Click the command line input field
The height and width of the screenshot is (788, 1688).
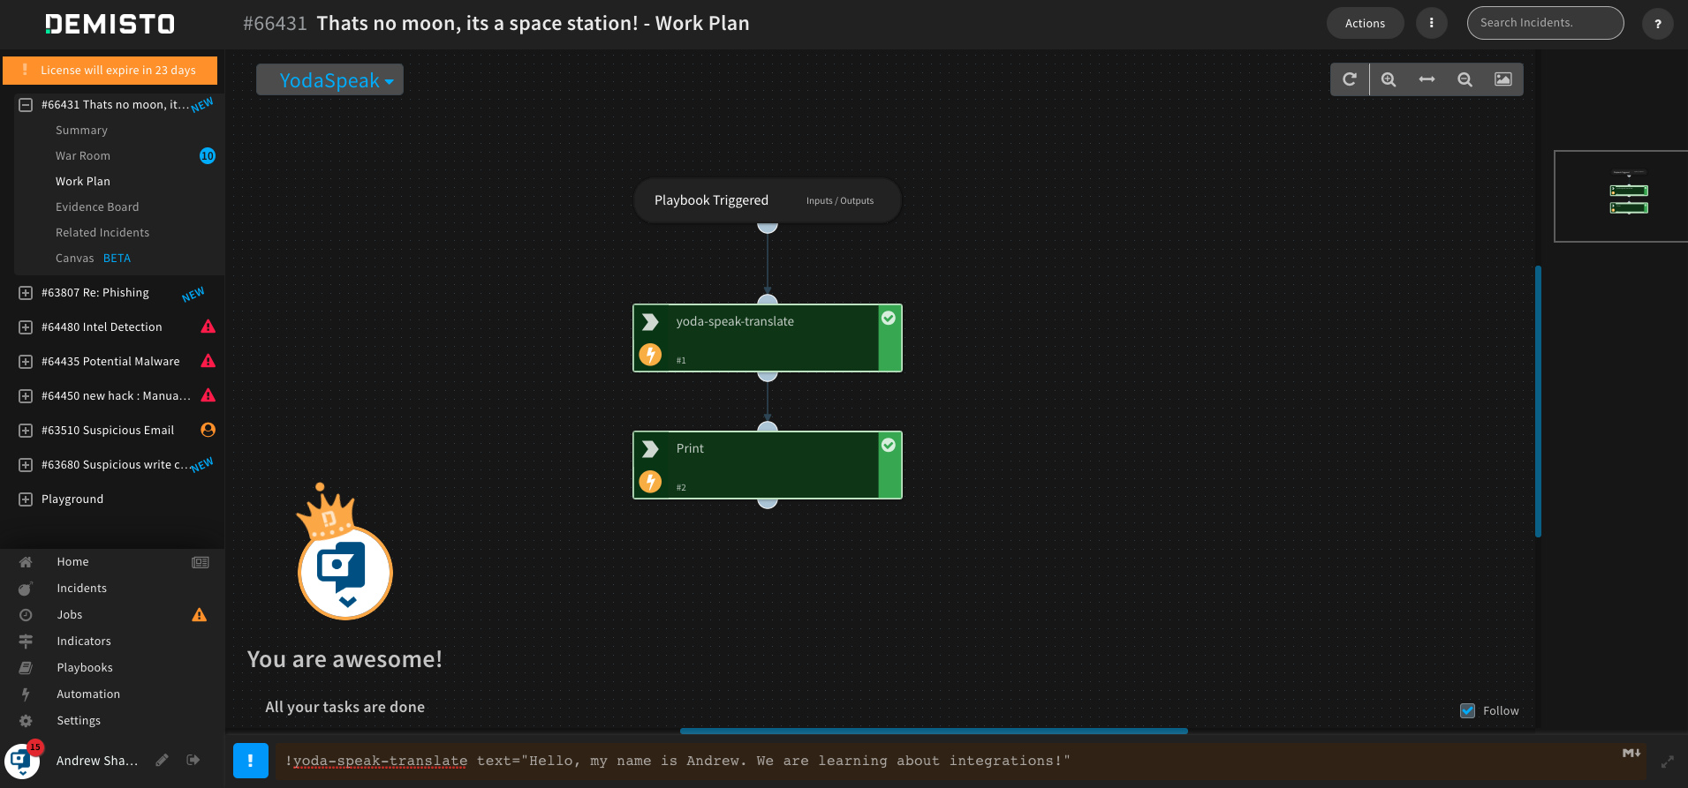pyautogui.click(x=958, y=761)
